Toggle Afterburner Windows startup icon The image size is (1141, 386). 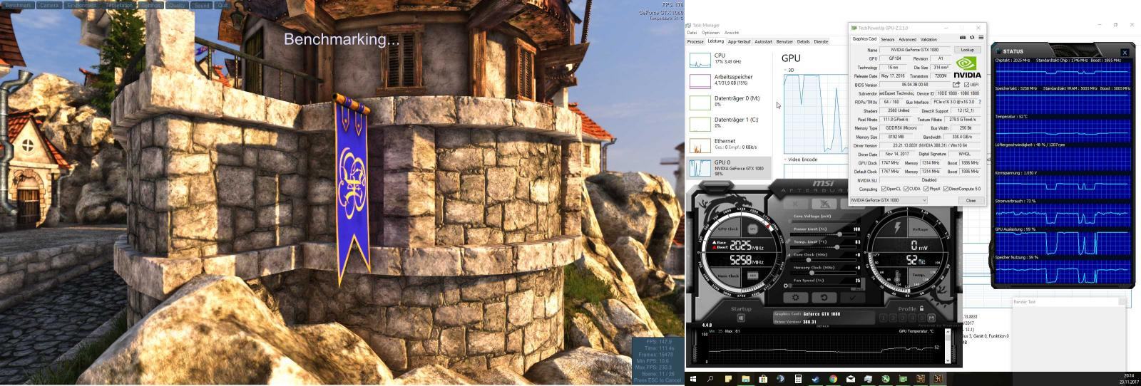point(741,318)
